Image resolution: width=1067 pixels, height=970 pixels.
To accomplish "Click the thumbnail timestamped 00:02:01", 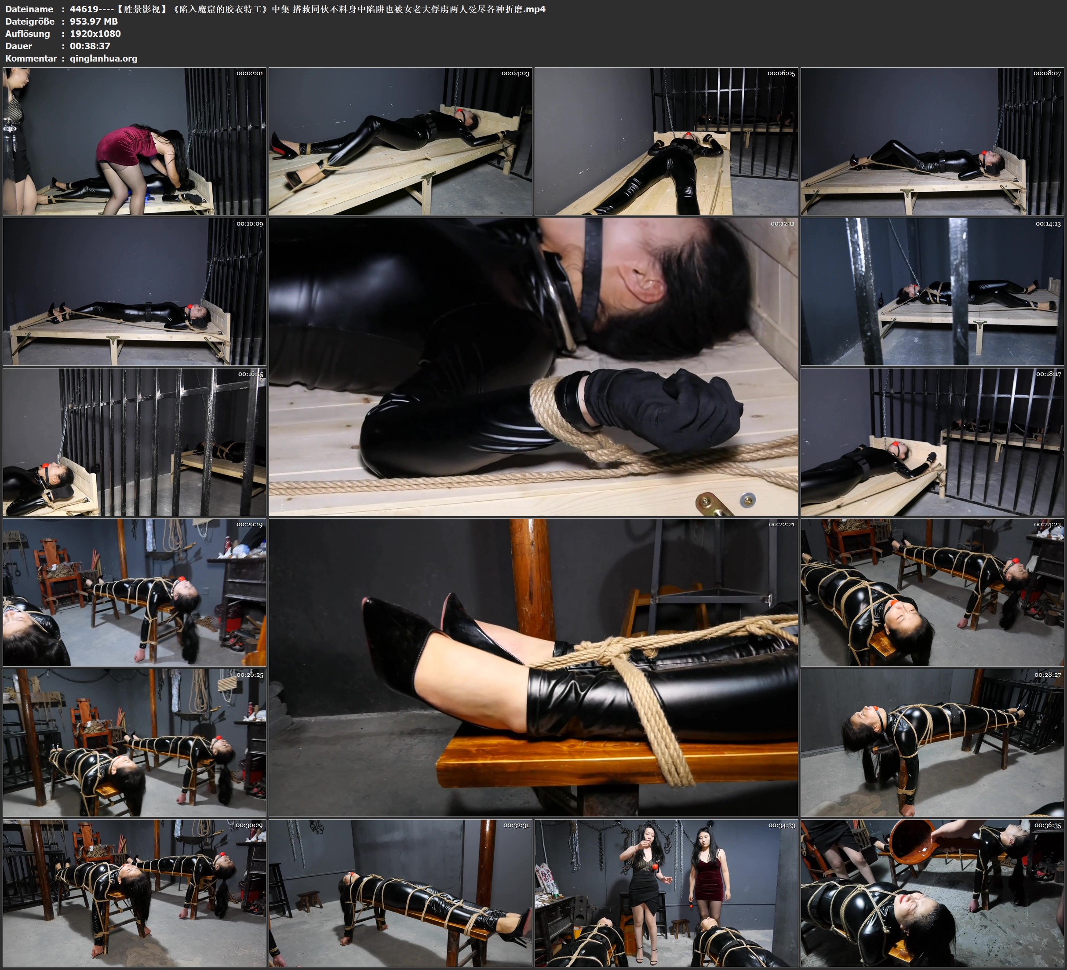I will (x=135, y=141).
